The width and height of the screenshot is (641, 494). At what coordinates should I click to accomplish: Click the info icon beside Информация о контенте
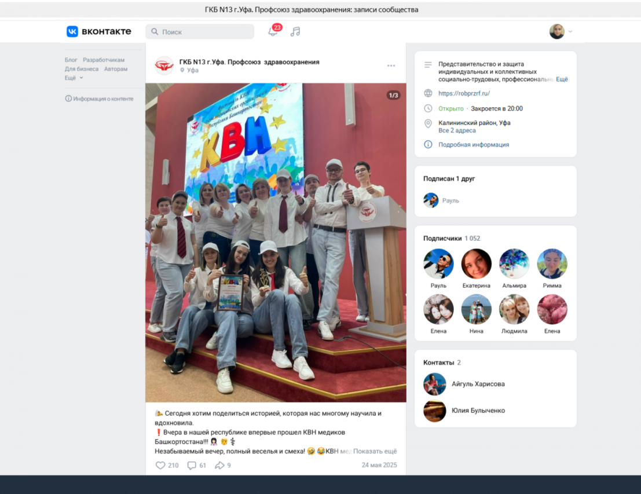[68, 98]
